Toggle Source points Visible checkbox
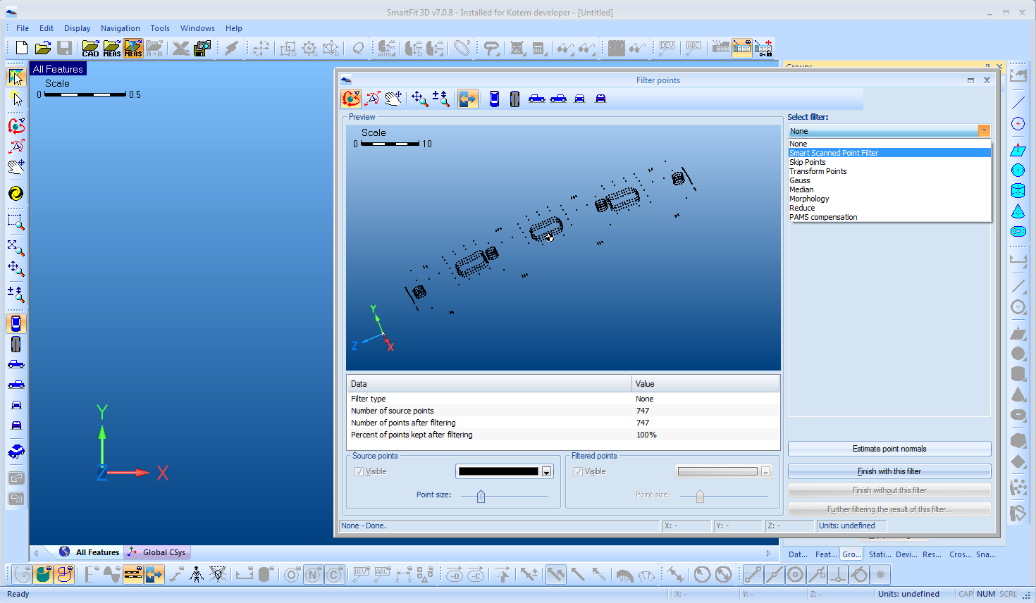Viewport: 1036px width, 603px height. (359, 472)
